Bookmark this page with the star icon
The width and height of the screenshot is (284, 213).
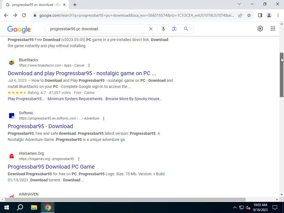point(249,15)
